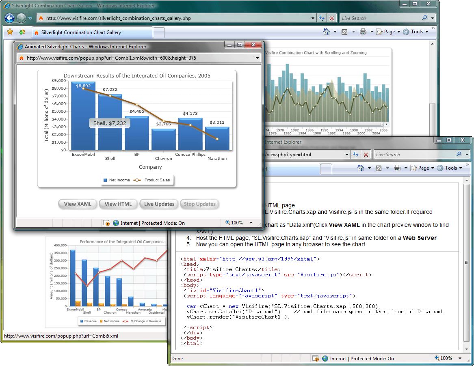This screenshot has height=366, width=474.
Task: Click the ExxonMobil $8,892 bar
Action: pos(83,116)
